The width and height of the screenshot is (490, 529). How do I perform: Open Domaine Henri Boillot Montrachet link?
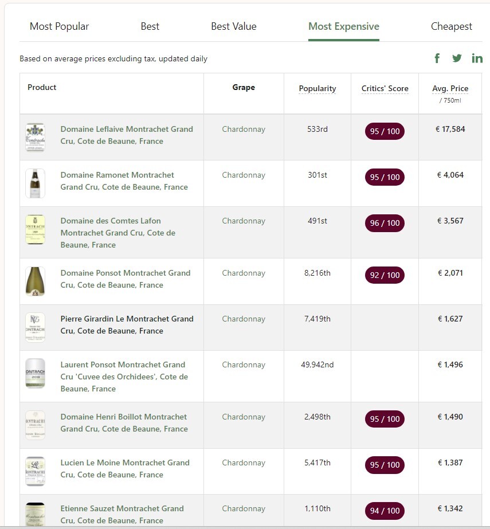click(x=124, y=422)
